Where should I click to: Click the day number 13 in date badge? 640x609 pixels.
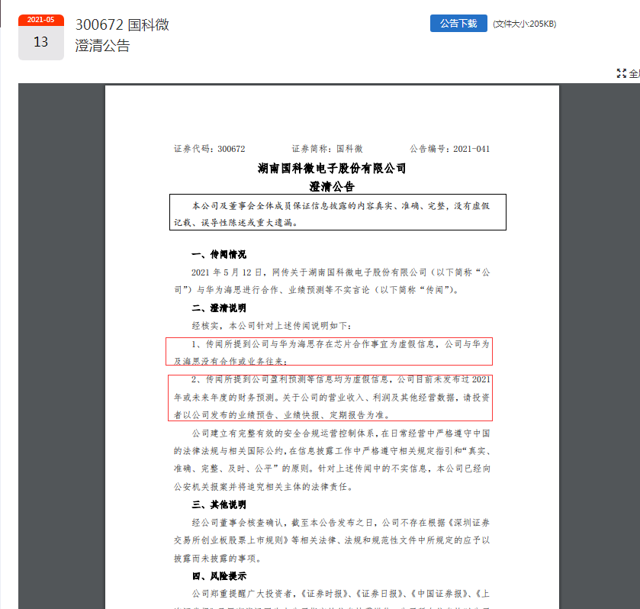pos(40,42)
